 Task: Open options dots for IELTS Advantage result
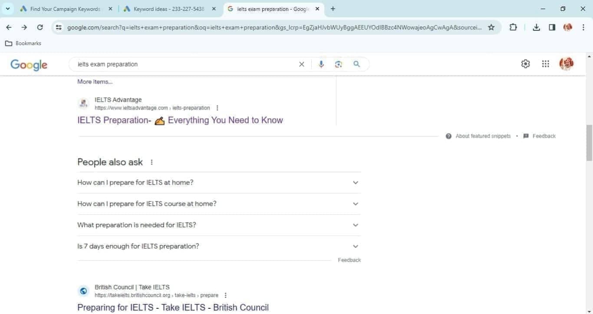pos(217,108)
